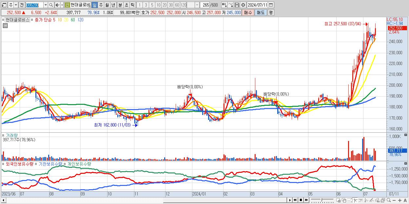This screenshot has width=409, height=204.
Task: Click the plus zoom-in icon
Action: pyautogui.click(x=400, y=200)
